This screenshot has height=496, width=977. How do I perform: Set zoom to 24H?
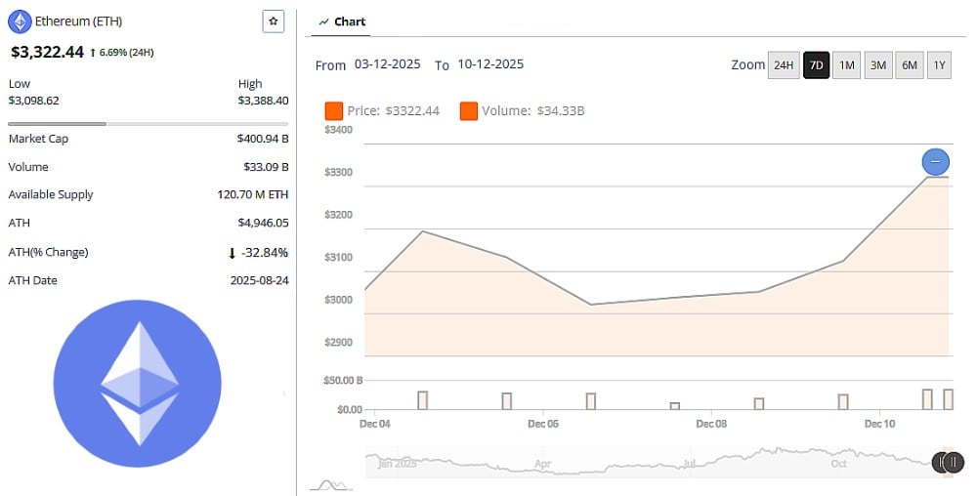click(x=784, y=65)
